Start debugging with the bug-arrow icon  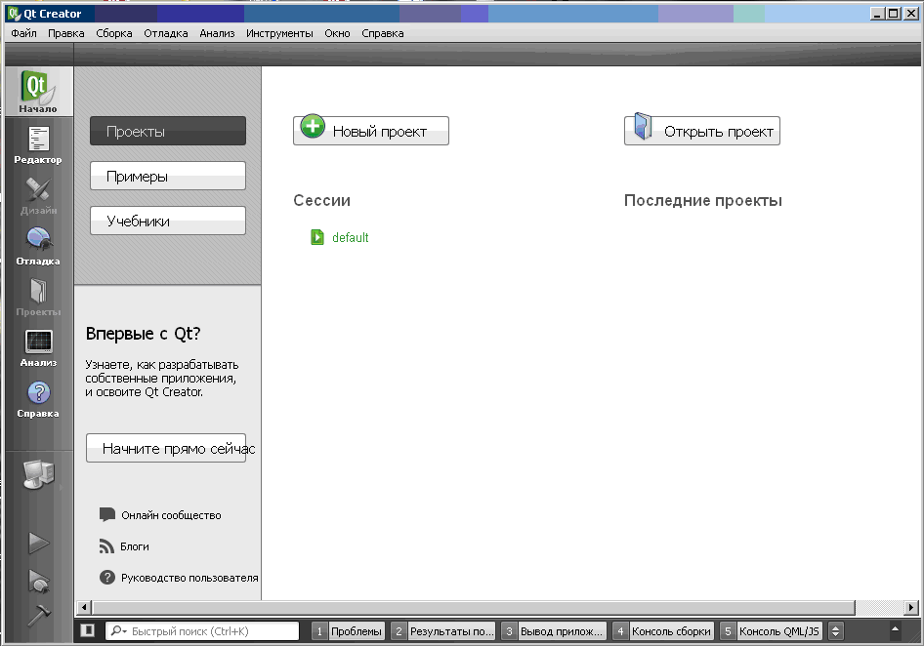[39, 581]
